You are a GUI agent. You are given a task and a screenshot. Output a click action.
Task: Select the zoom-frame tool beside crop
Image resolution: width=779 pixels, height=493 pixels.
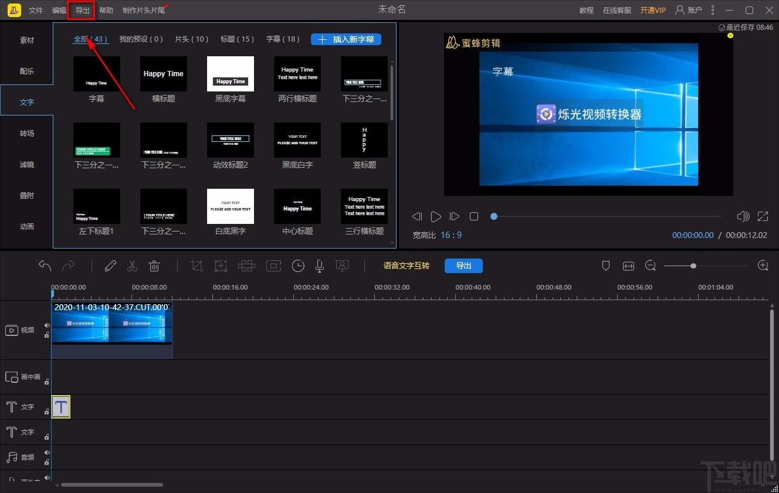pyautogui.click(x=221, y=266)
